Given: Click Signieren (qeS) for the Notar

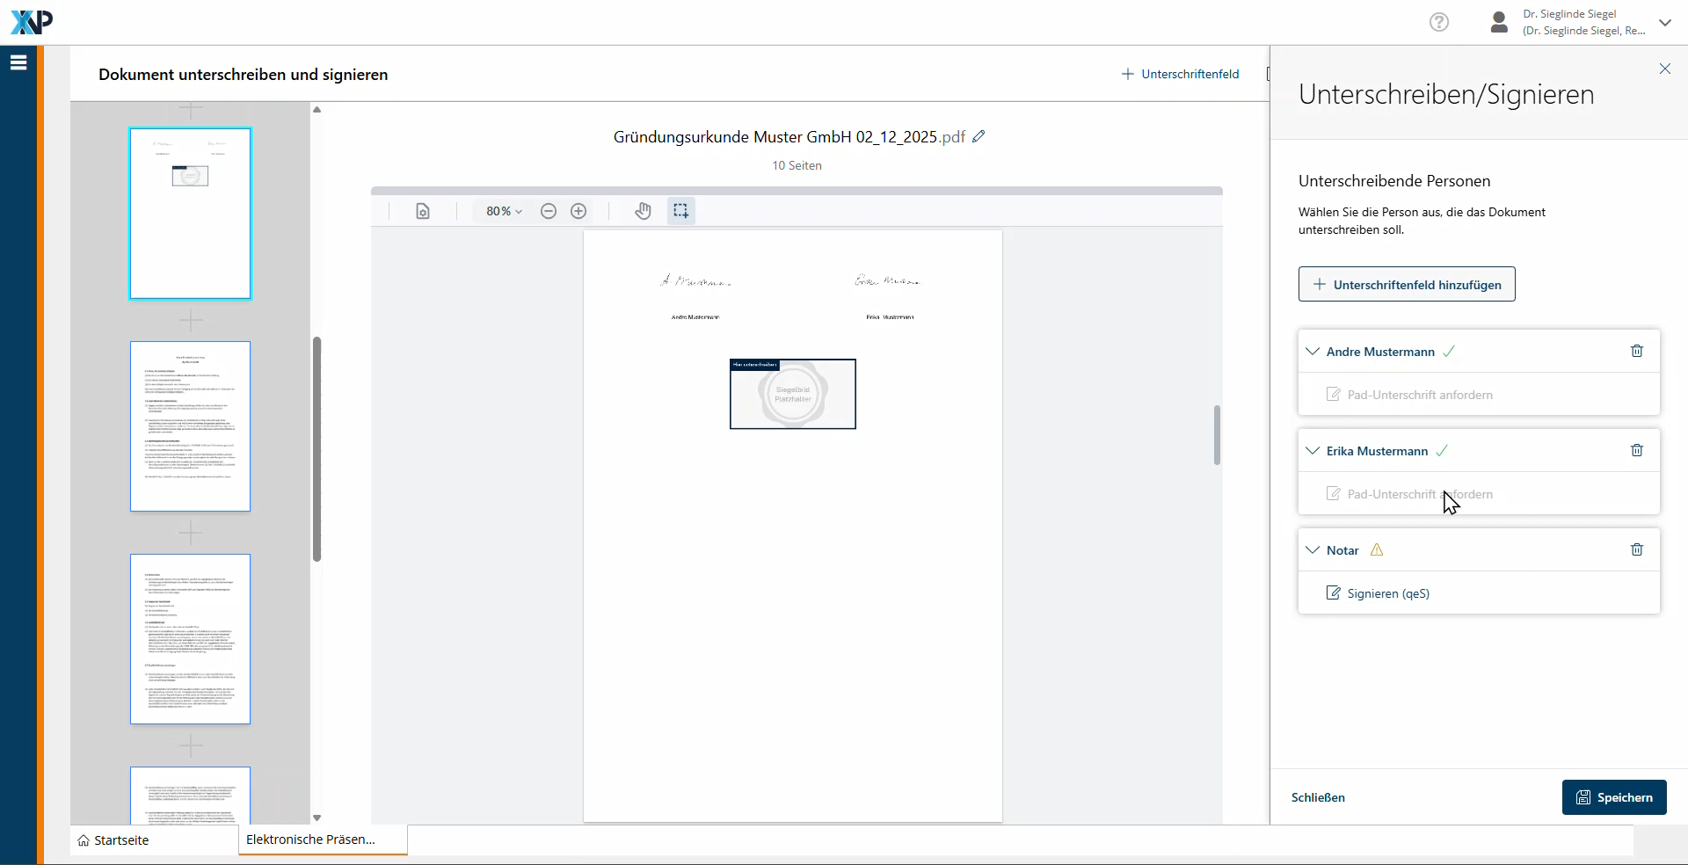Looking at the screenshot, I should (x=1387, y=593).
